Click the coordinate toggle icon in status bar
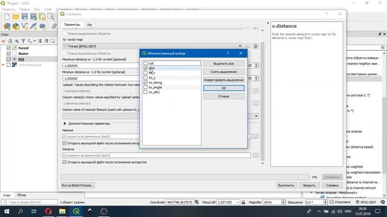Image resolution: width=387 pixels, height=217 pixels. [197, 202]
